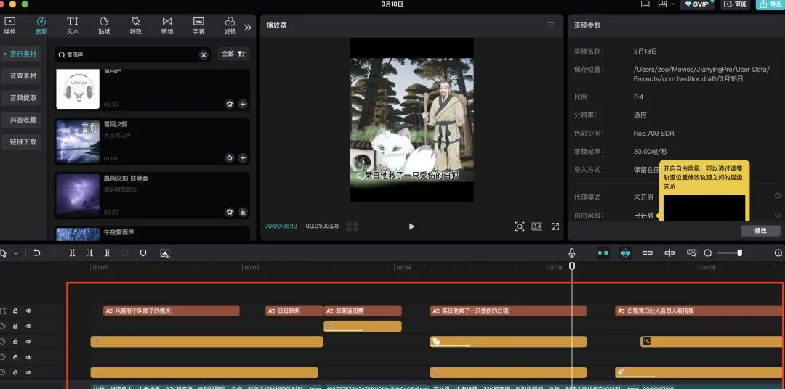This screenshot has width=785, height=389.
Task: Click the microphone voiceover icon
Action: click(x=572, y=253)
